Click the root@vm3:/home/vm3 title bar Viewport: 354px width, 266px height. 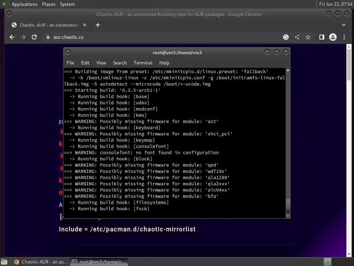177,53
